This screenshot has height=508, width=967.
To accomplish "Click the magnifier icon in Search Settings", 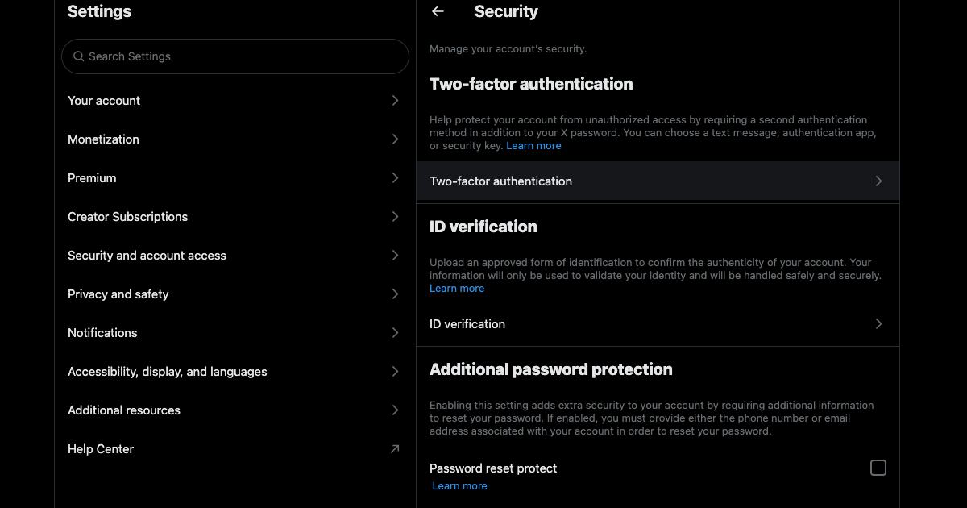I will (79, 56).
